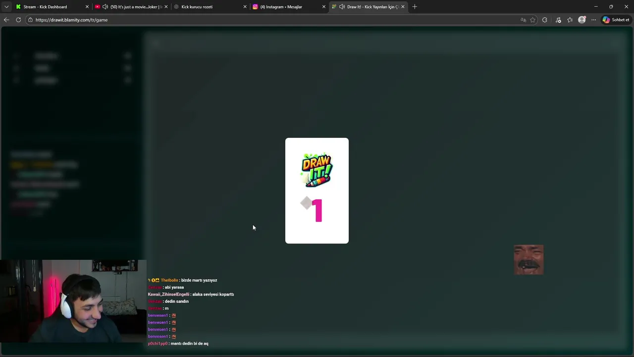This screenshot has width=634, height=357.
Task: Click chat message 'alaka seviyesi koparttı'
Action: 213,294
